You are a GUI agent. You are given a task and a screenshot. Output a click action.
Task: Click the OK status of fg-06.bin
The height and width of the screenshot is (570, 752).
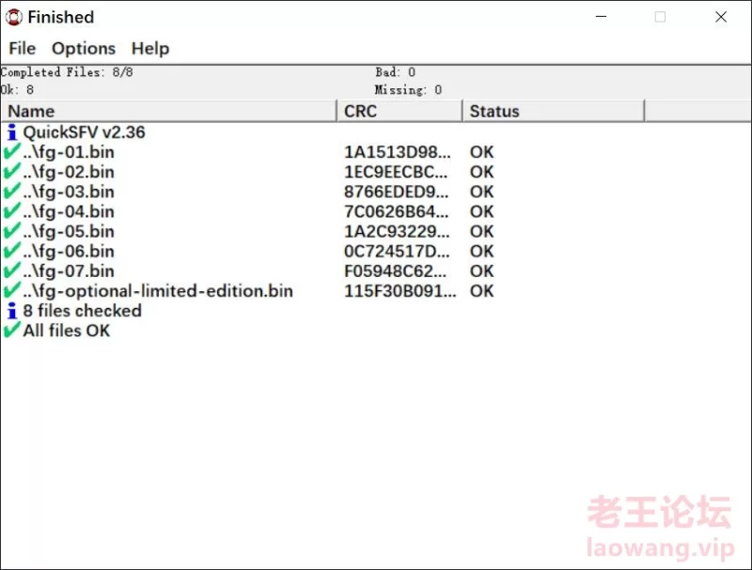[x=481, y=252]
